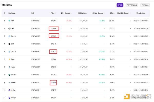This screenshot has width=154, height=102.
Task: Click the Bybit exchange logo icon
Action: 9,59
